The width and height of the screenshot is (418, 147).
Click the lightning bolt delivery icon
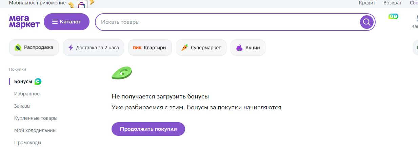click(71, 48)
